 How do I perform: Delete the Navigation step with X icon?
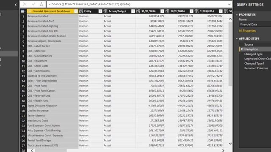(242, 49)
